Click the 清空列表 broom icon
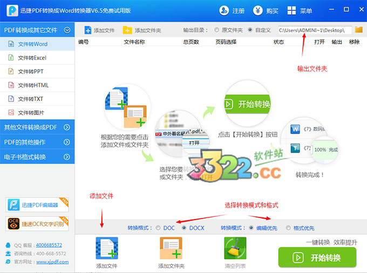Viewport: 367px width, 273px height. point(235,248)
